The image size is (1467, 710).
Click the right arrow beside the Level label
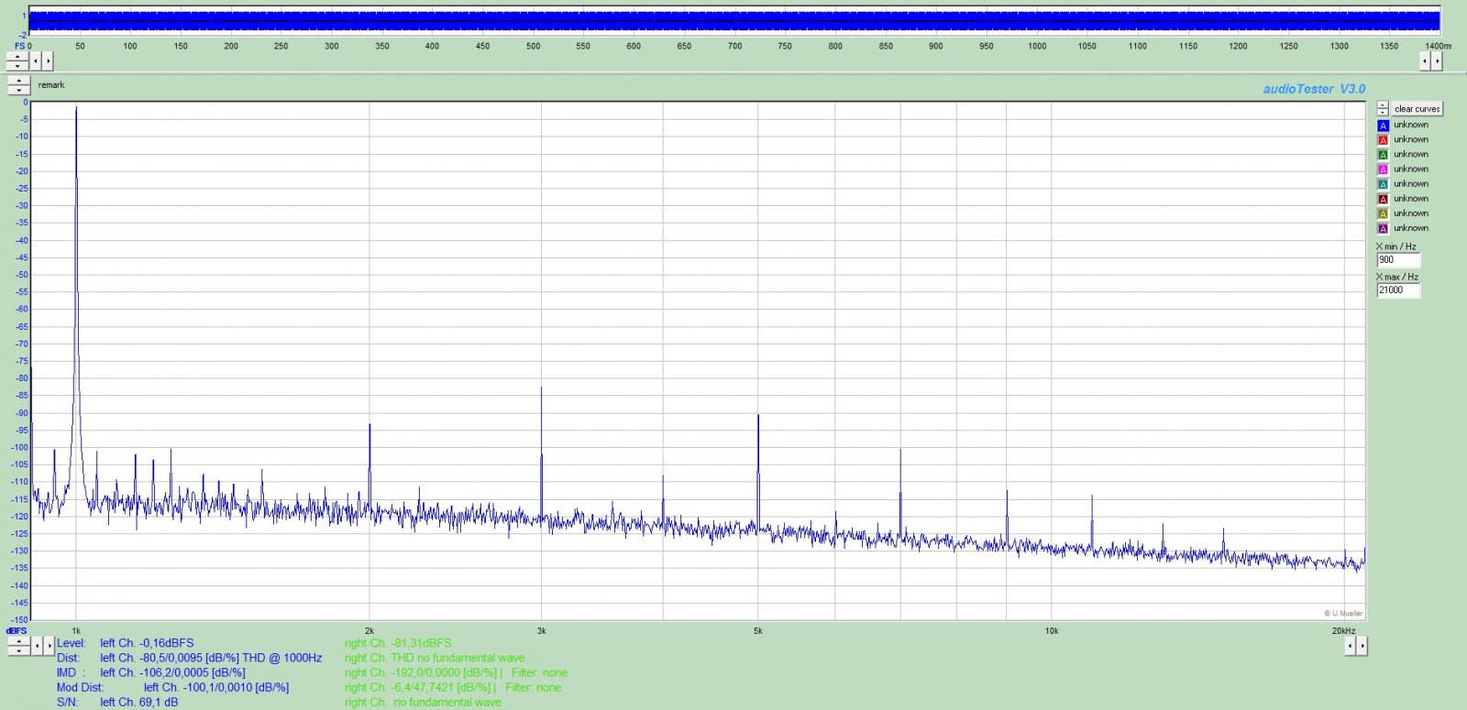click(50, 646)
